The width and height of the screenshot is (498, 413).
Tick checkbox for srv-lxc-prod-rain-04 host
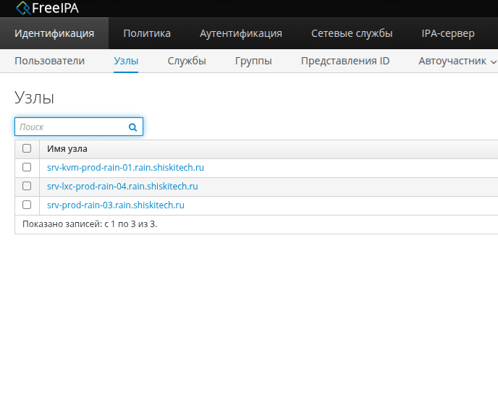coord(27,186)
